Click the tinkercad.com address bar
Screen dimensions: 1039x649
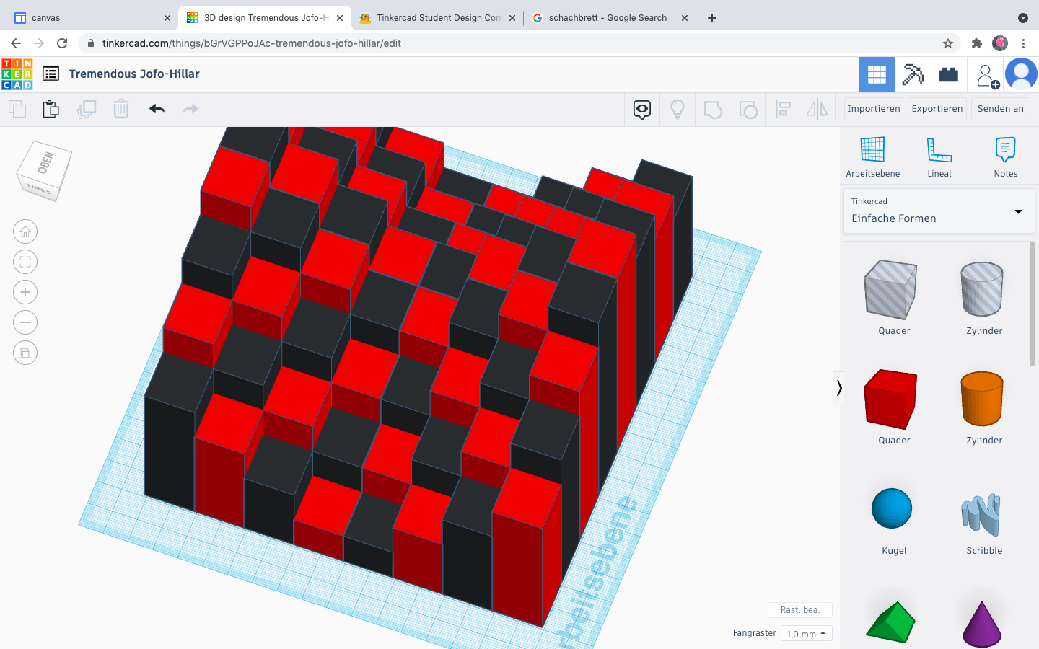click(x=519, y=43)
